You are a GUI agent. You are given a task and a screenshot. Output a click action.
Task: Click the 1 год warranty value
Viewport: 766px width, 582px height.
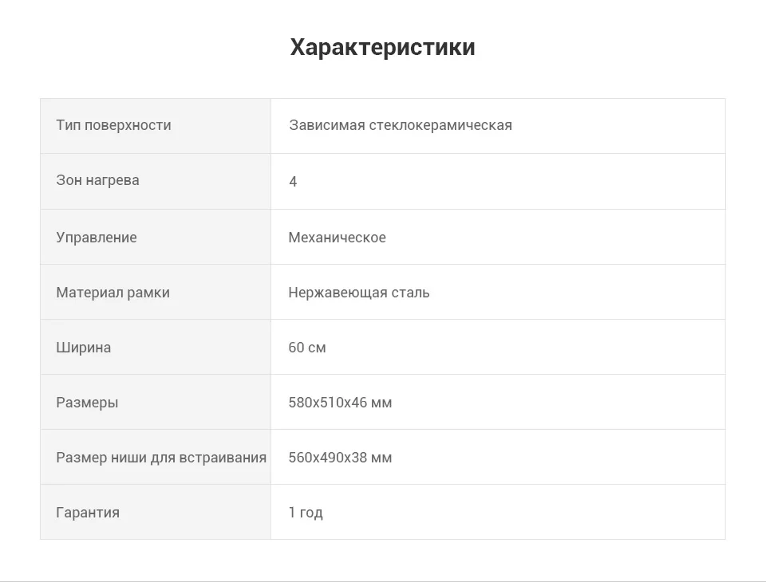pyautogui.click(x=306, y=513)
